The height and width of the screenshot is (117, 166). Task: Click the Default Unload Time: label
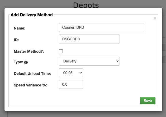[x=32, y=74]
